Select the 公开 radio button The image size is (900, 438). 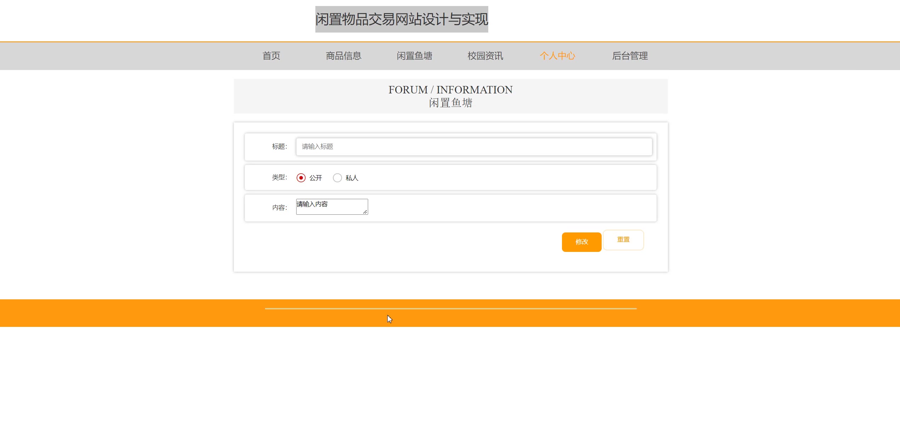(301, 178)
